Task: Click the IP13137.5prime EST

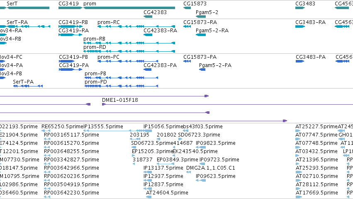Action: click(147, 172)
